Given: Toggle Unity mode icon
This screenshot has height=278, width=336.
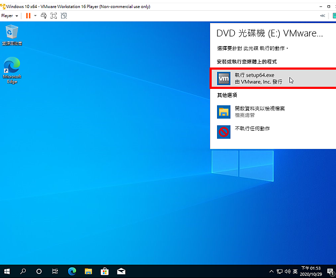Looking at the screenshot, I should (64, 16).
